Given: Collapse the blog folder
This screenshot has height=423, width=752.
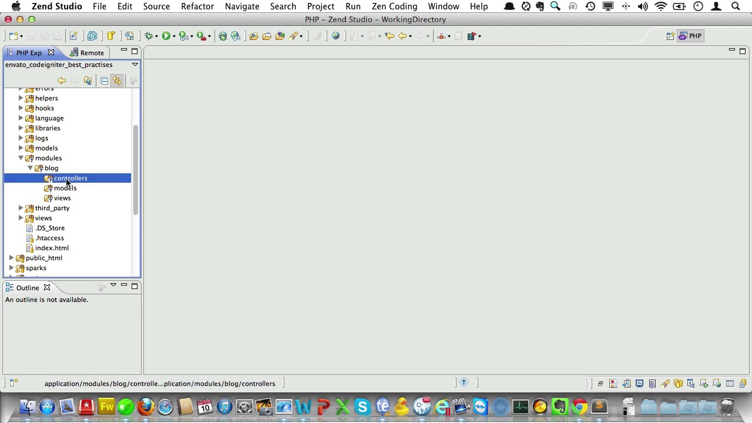Looking at the screenshot, I should pos(31,168).
